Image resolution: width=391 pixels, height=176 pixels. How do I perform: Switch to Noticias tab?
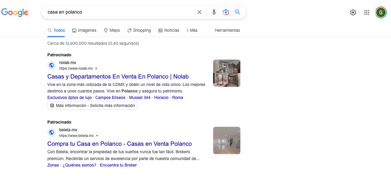[169, 30]
